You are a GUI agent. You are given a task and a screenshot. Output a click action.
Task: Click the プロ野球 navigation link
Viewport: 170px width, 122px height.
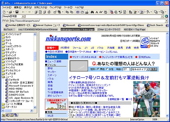pos(65,48)
